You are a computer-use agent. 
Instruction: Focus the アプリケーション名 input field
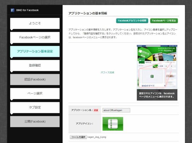click(x=116, y=110)
